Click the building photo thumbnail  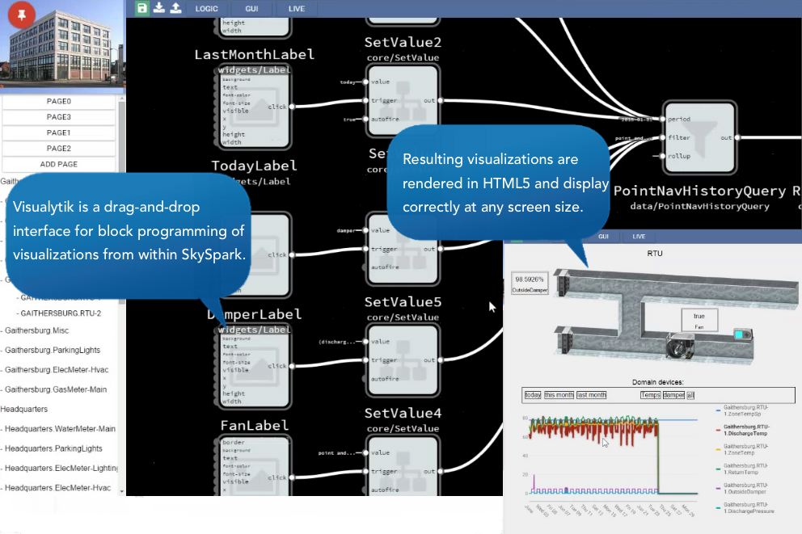click(62, 44)
